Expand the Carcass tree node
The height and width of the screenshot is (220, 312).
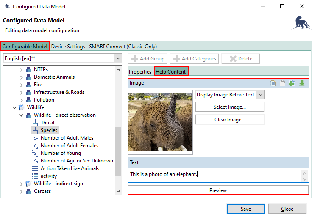pos(22,191)
